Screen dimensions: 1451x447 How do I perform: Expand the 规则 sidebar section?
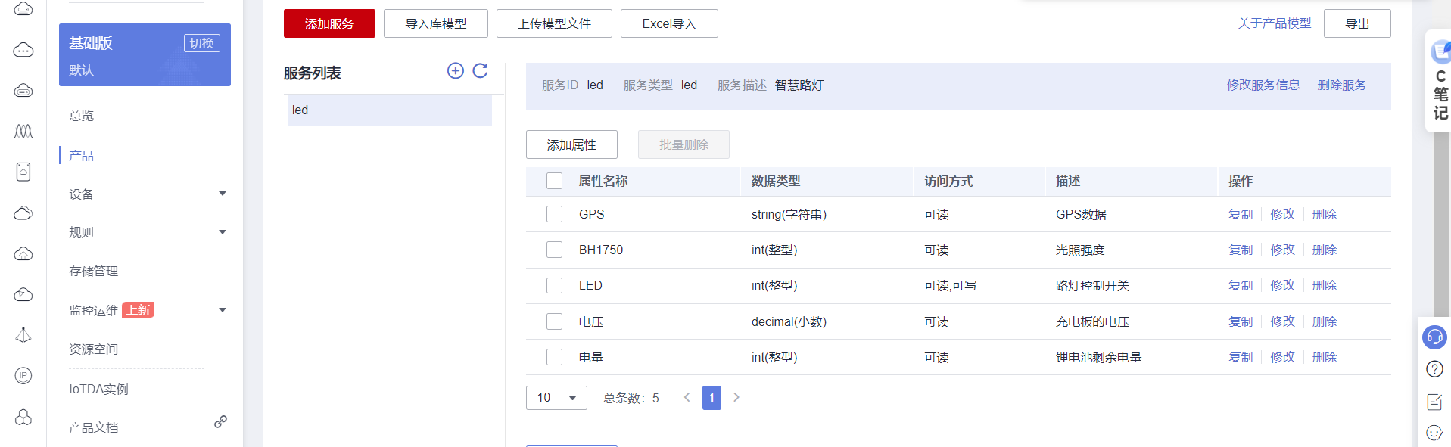click(x=223, y=232)
